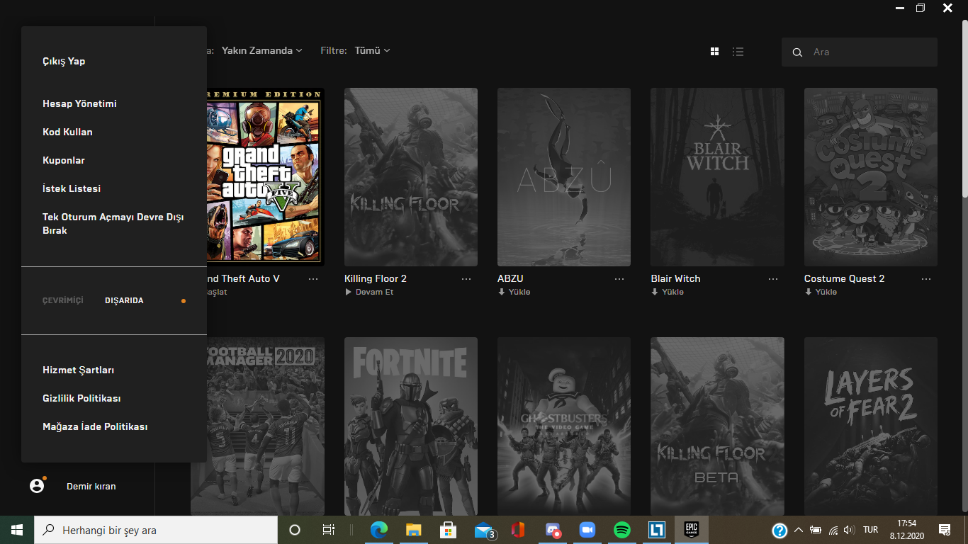
Task: Select the Costume Quest 2 cover art
Action: [x=871, y=177]
